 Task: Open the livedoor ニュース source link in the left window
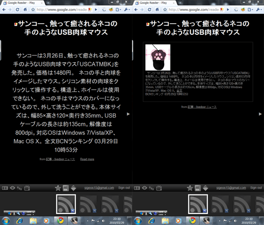point(60,159)
